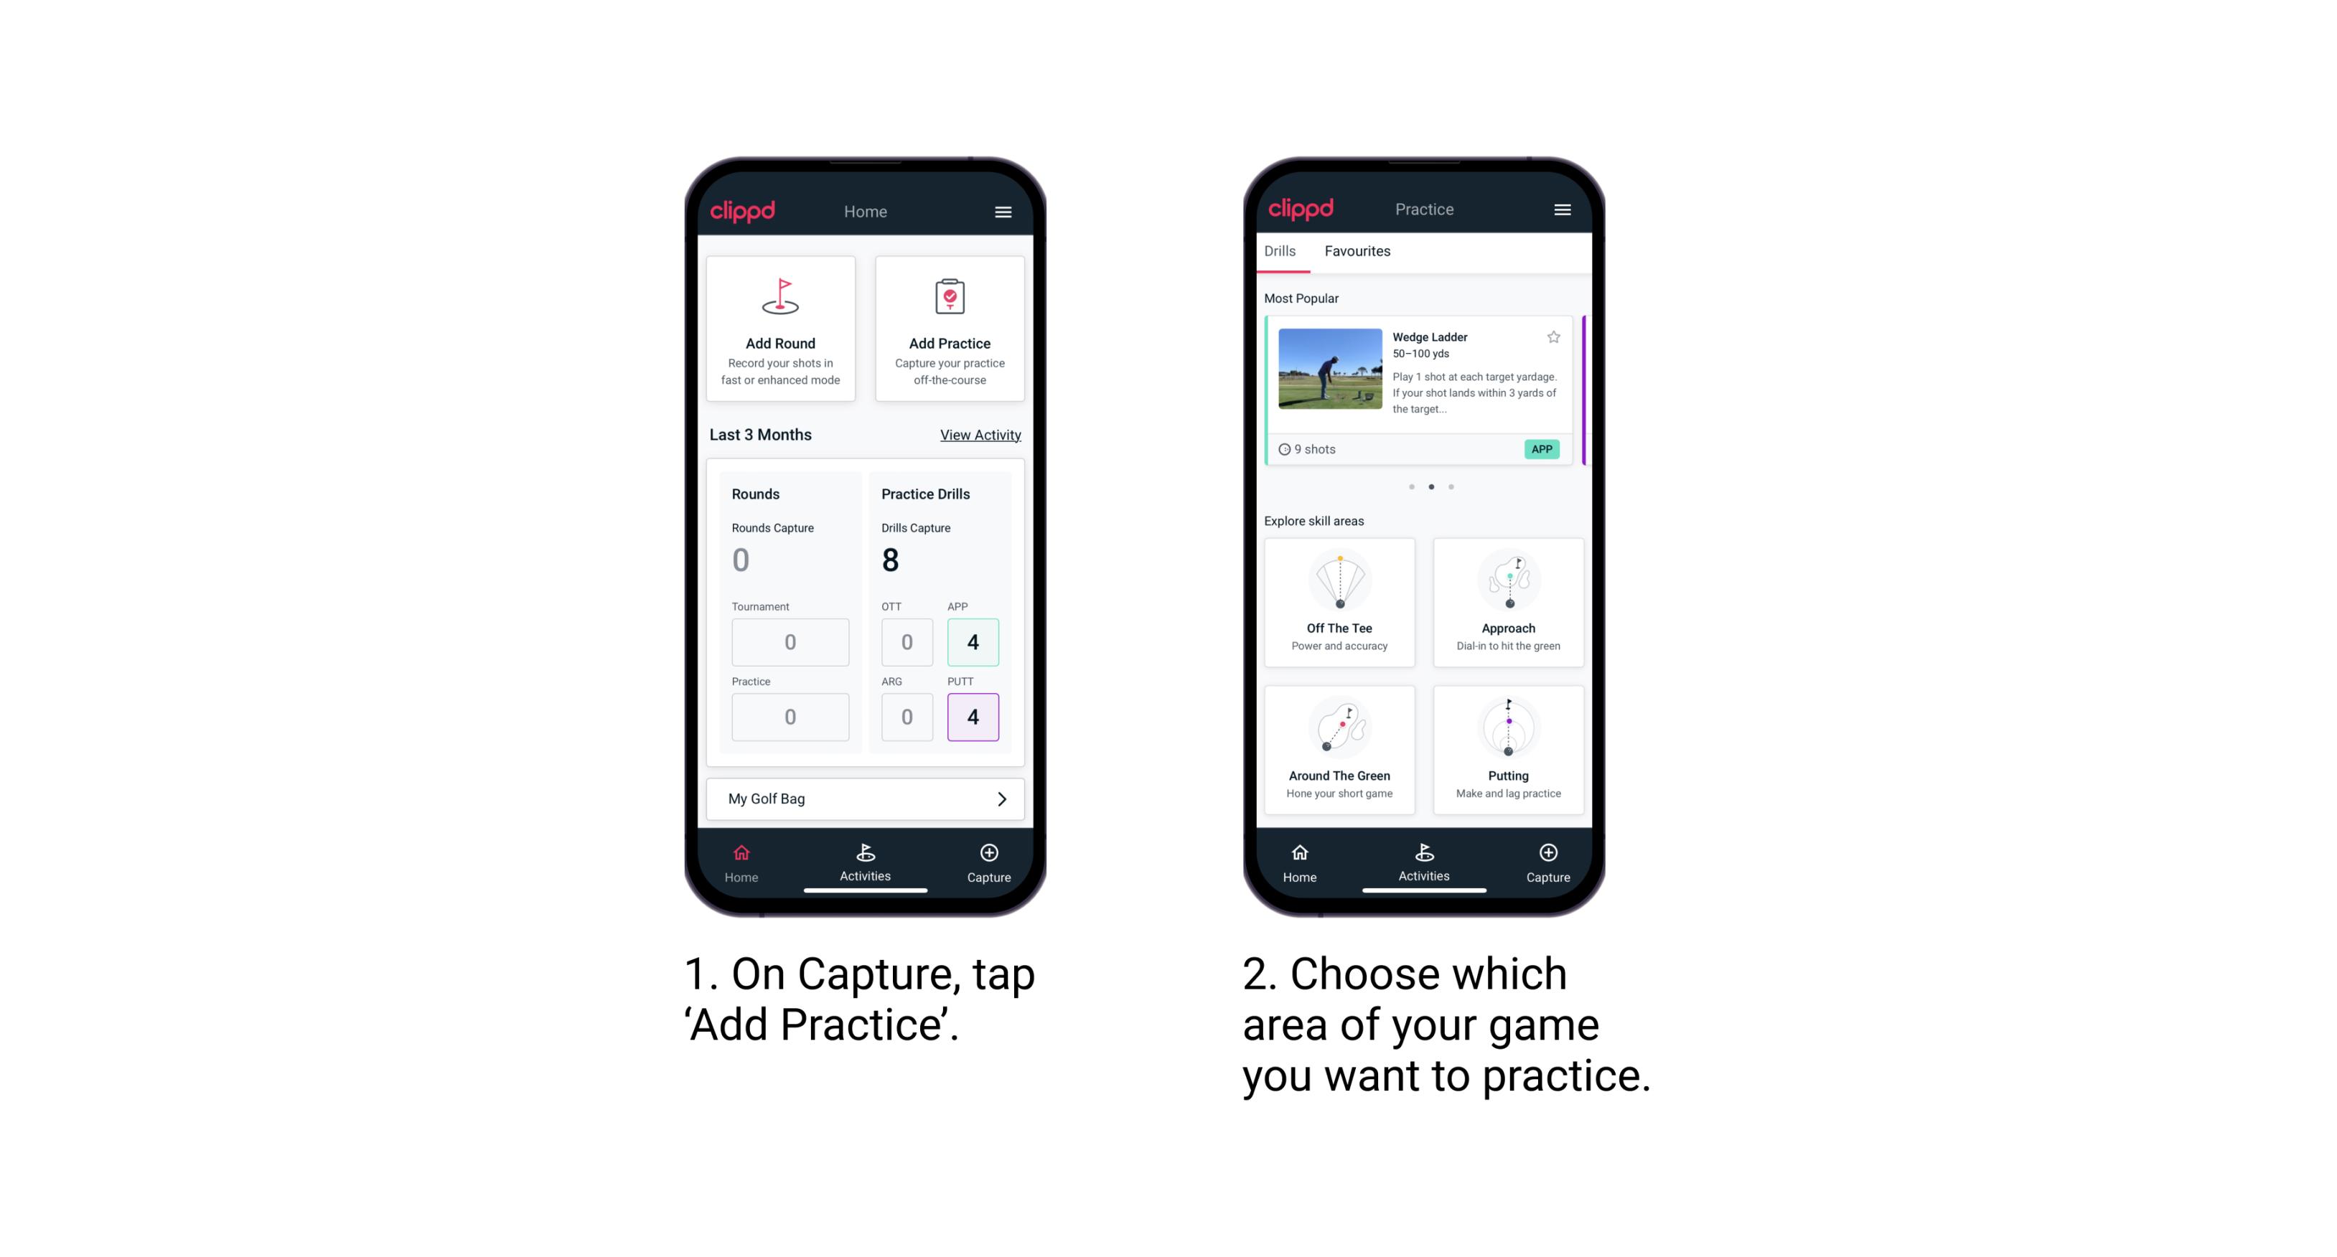The image size is (2337, 1257).
Task: Open the hamburger menu on Practice screen
Action: 1563,210
